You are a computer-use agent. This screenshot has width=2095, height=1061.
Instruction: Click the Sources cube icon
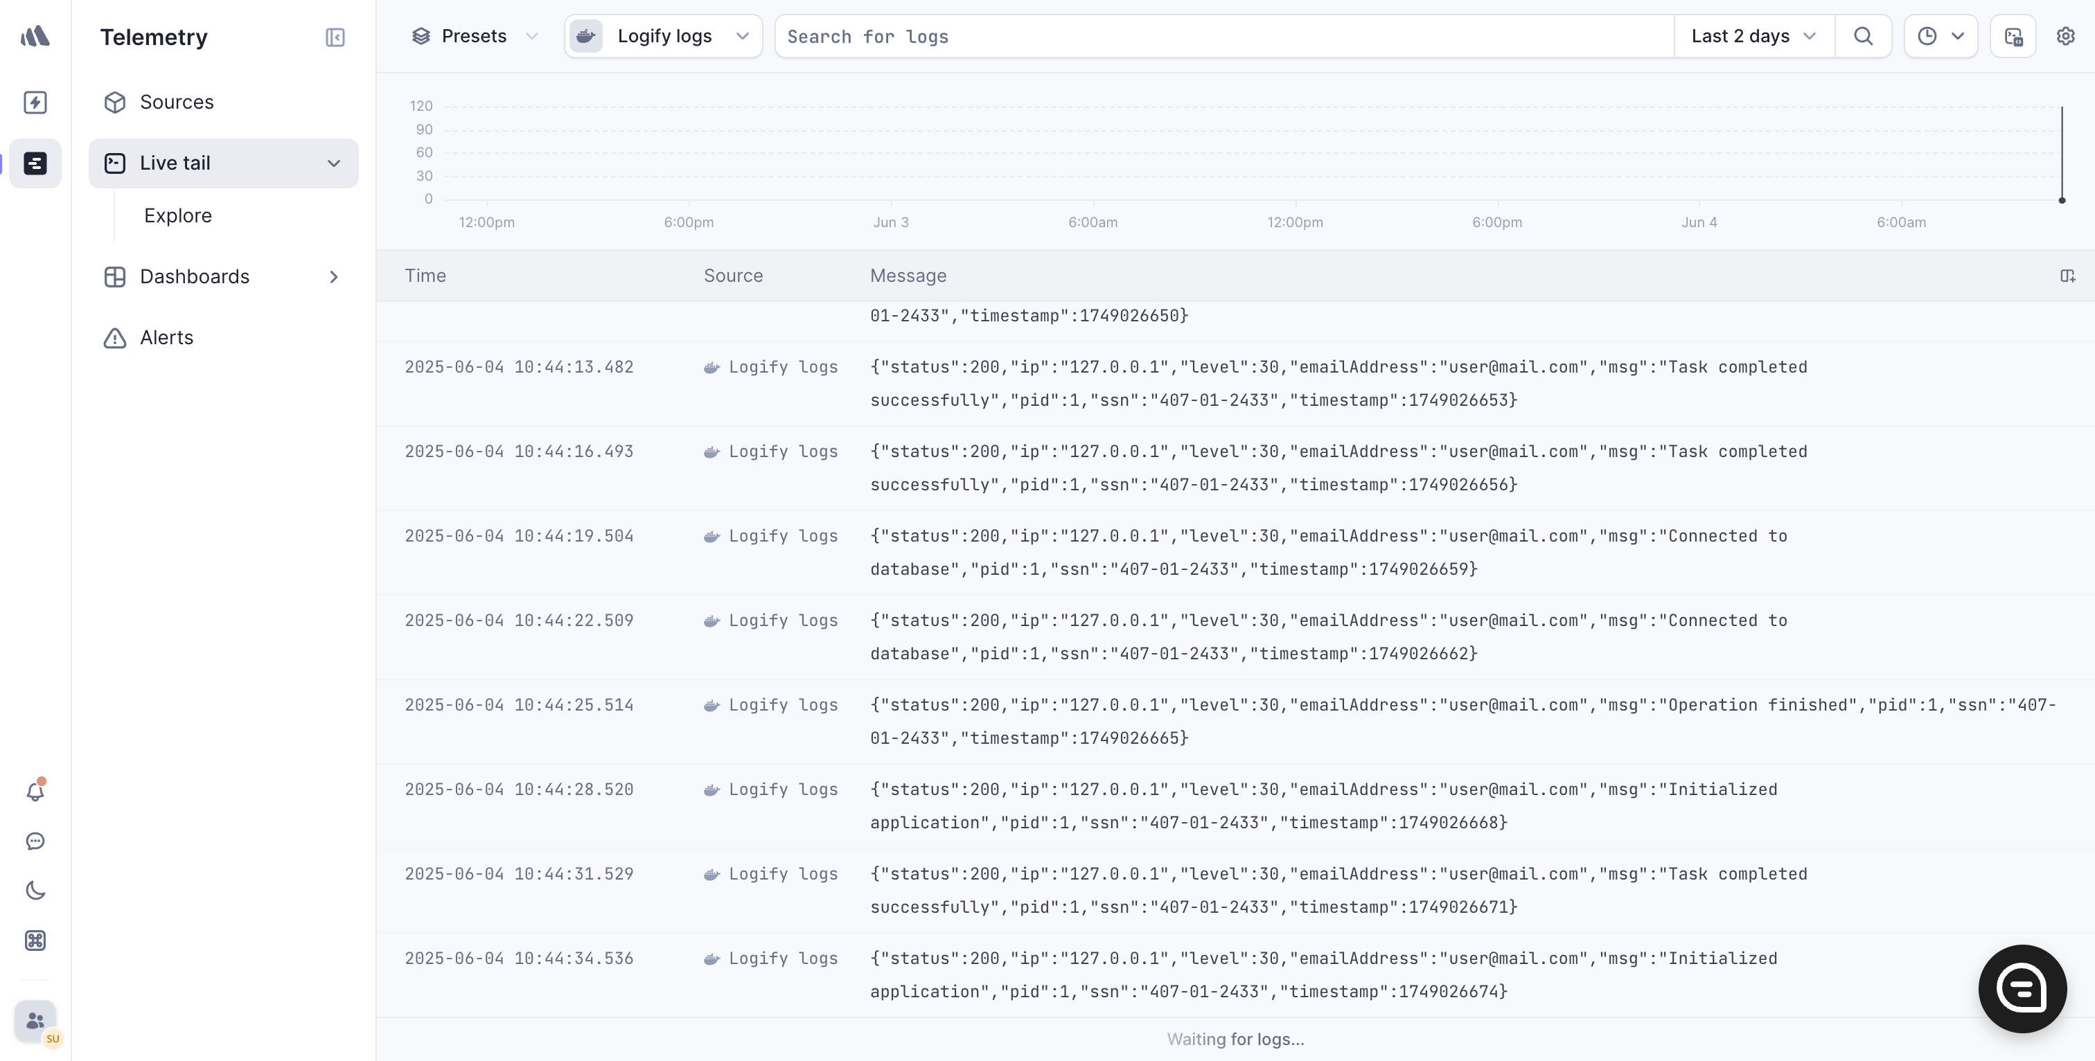(115, 102)
